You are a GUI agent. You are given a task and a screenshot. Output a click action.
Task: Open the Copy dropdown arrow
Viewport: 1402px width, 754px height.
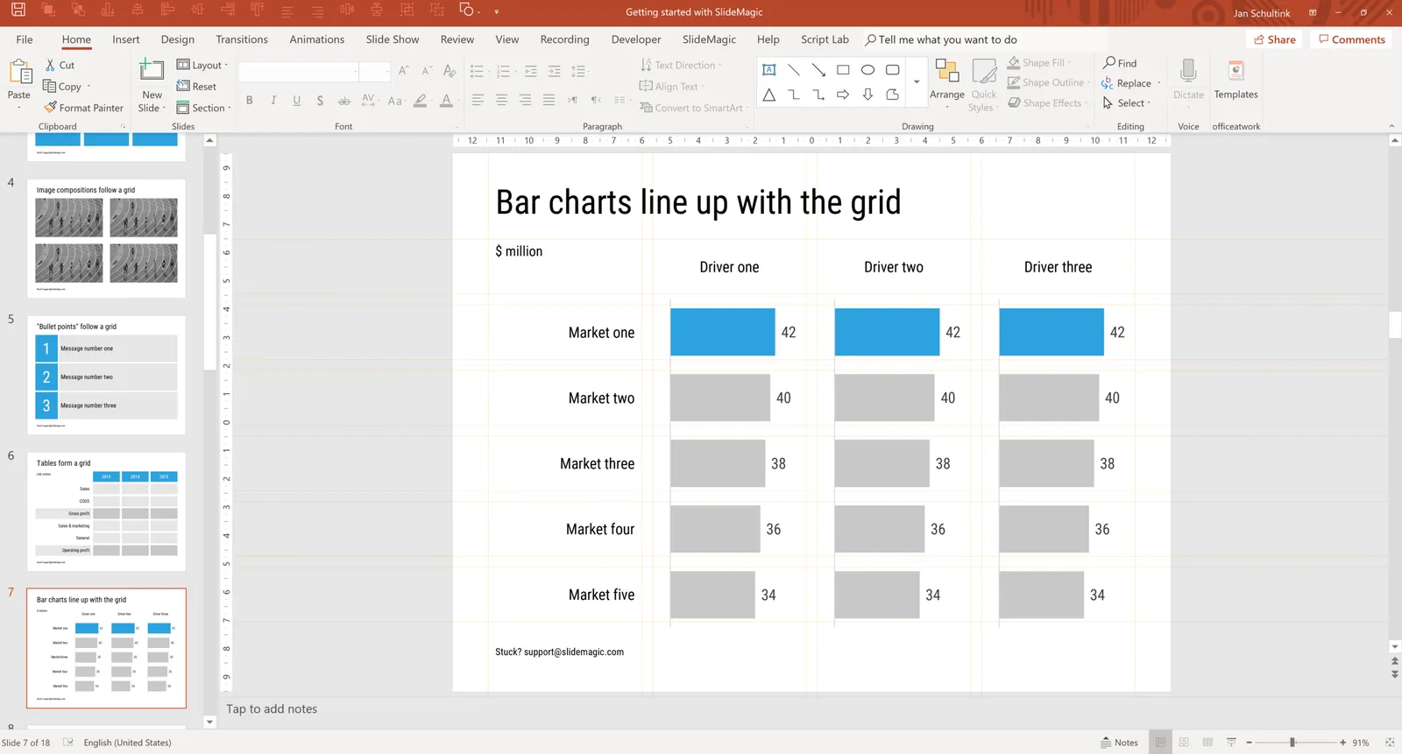(89, 87)
